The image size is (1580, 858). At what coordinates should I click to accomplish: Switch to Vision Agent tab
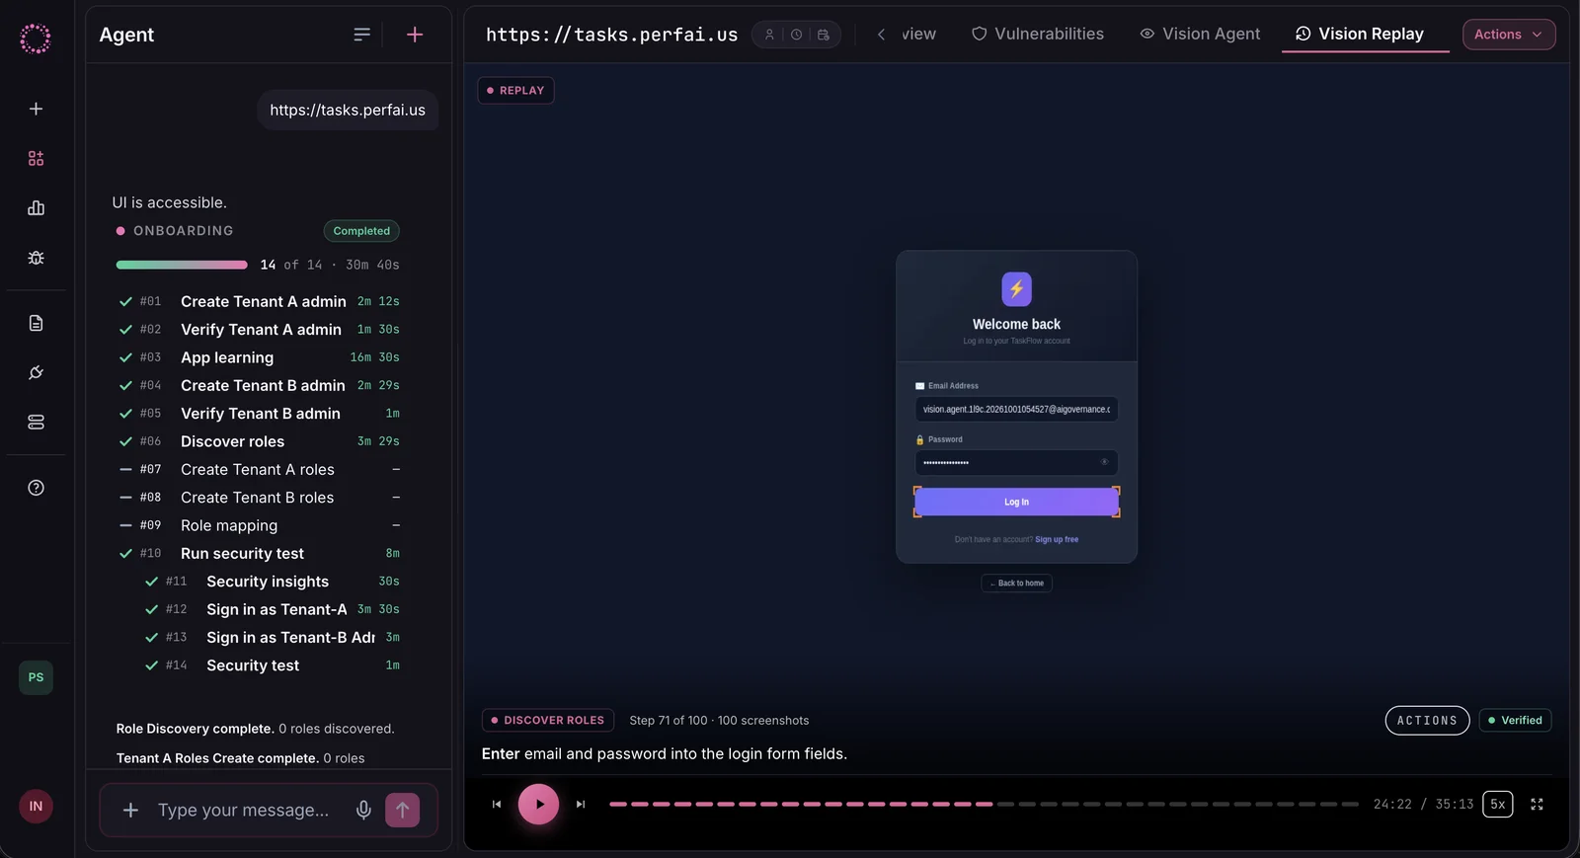(x=1200, y=34)
